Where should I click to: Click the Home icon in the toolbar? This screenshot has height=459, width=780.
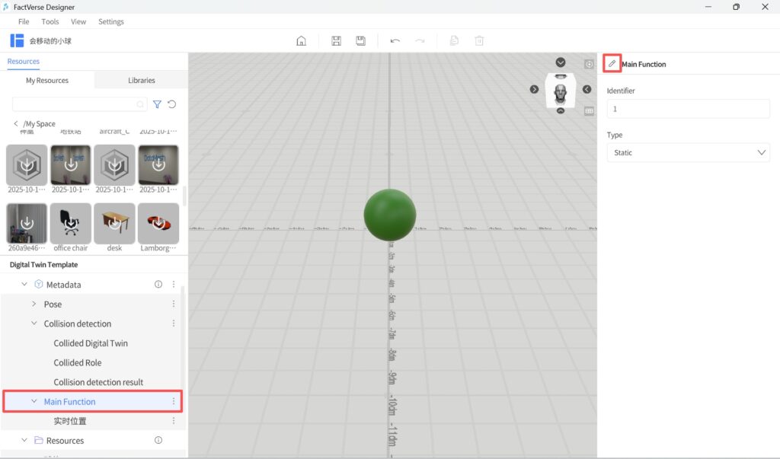(301, 40)
